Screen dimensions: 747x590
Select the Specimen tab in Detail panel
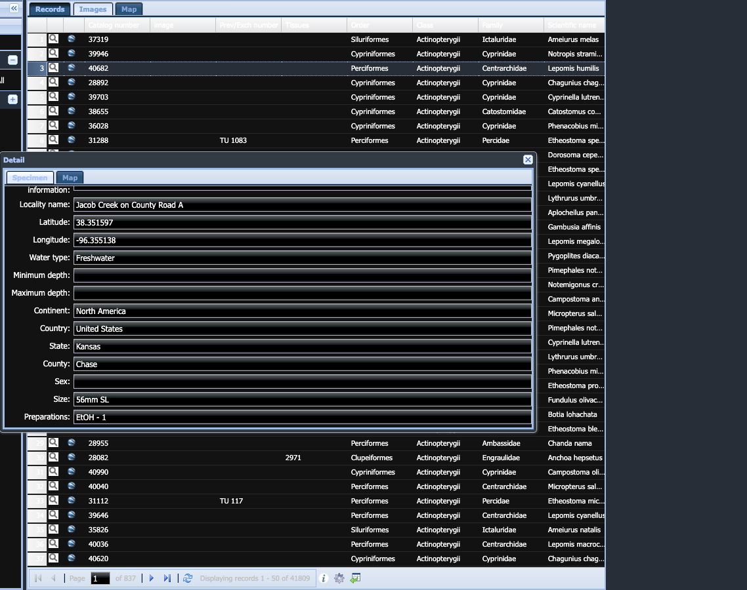point(30,178)
